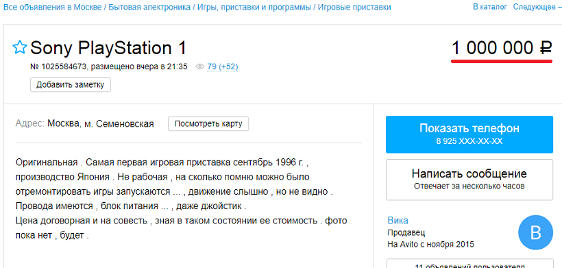Click the address Москва, м. Семеновская
This screenshot has width=562, height=268.
tap(101, 124)
